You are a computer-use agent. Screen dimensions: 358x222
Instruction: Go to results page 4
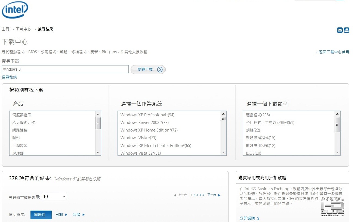[x=200, y=195]
